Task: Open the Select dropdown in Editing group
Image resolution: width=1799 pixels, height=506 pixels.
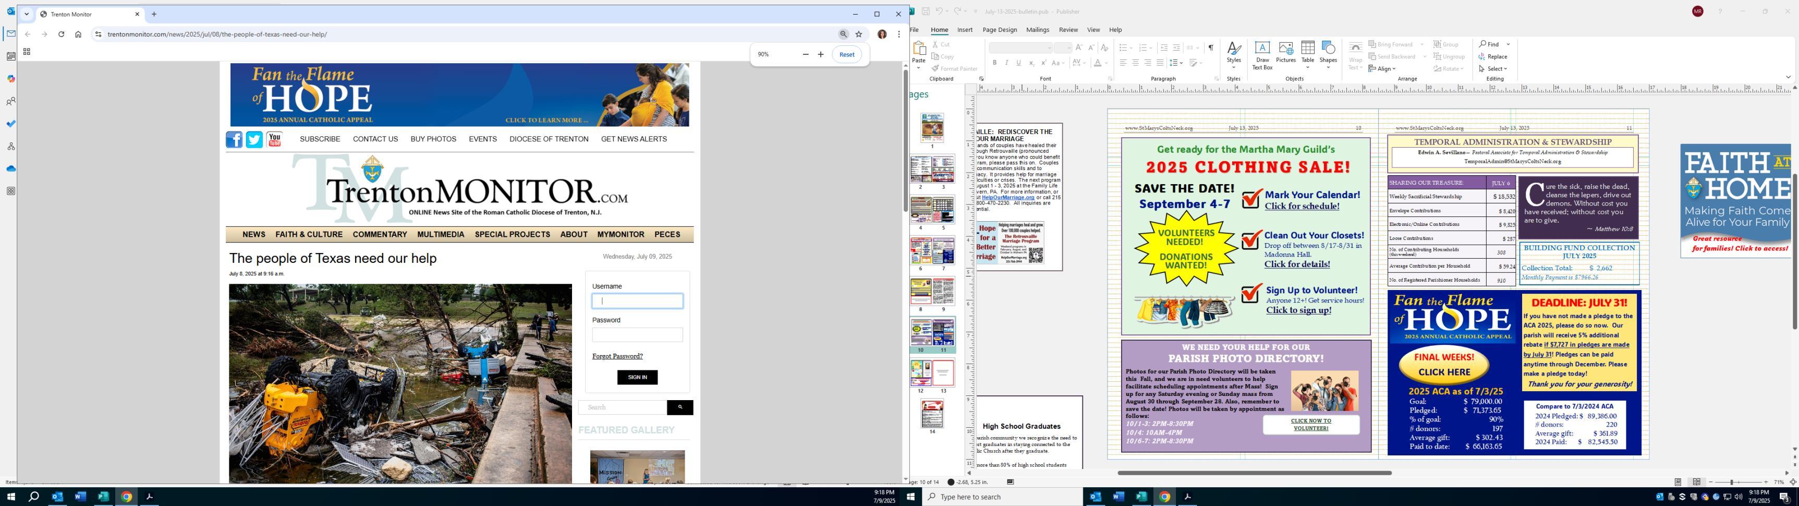Action: pos(1493,68)
